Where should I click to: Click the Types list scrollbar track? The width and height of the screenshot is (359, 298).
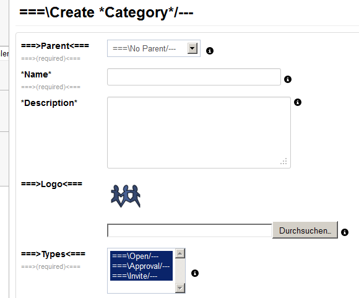click(180, 271)
